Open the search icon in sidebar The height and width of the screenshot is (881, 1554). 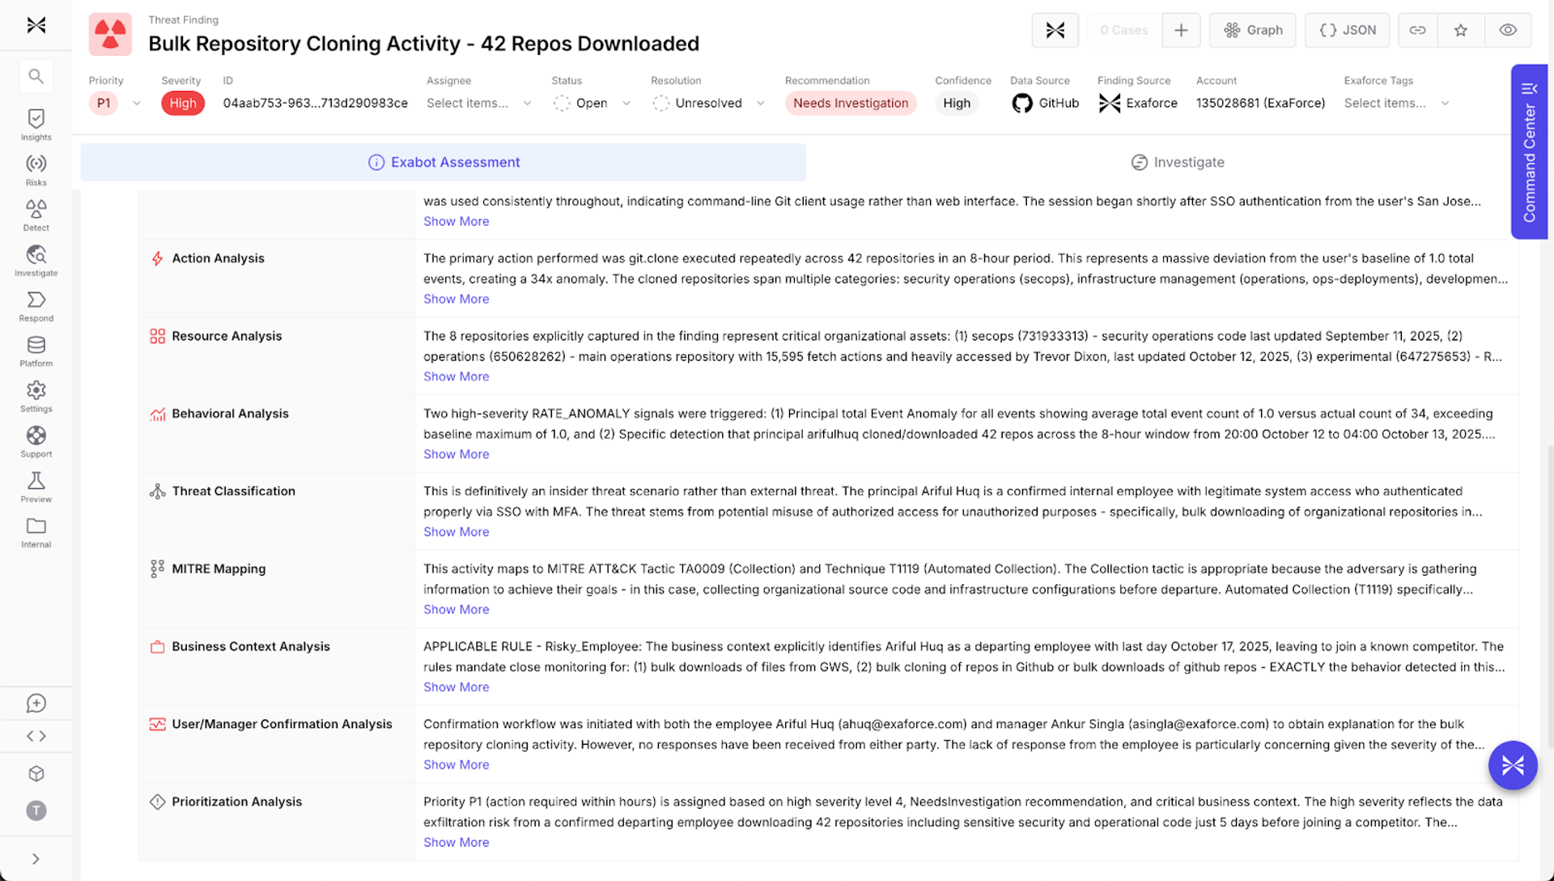pos(36,76)
